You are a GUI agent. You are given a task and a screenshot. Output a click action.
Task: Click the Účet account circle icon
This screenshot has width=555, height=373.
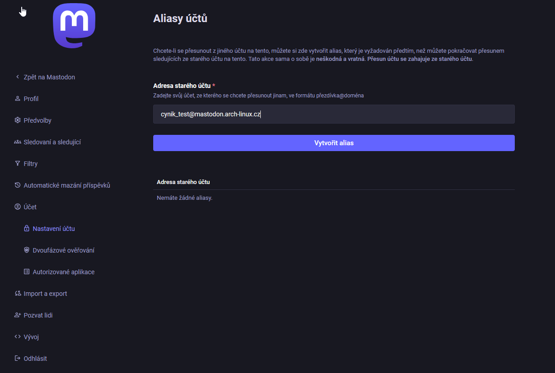point(18,207)
